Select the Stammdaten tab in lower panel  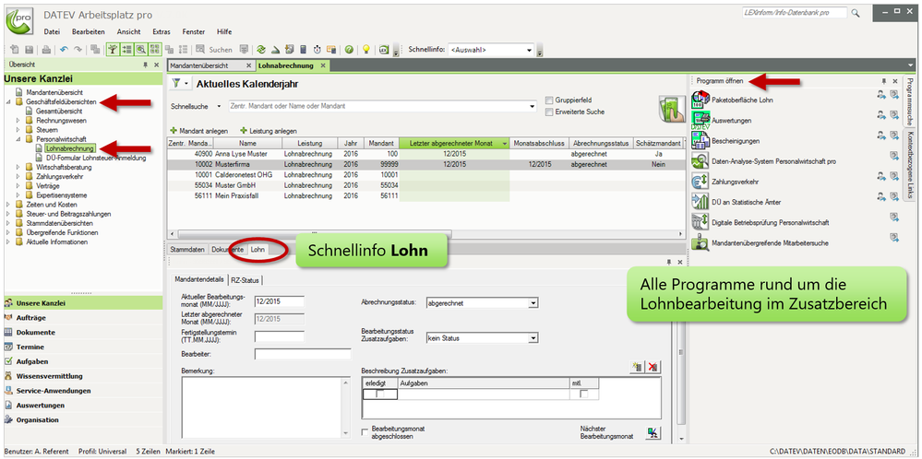(x=187, y=250)
